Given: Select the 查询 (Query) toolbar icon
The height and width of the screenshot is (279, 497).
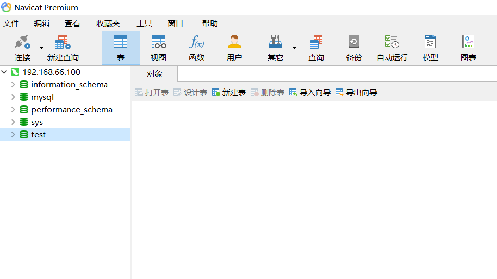Looking at the screenshot, I should [316, 47].
